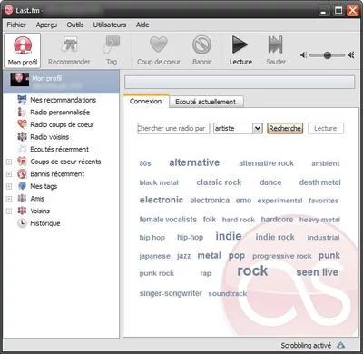Click the Last.fm title bar logo
This screenshot has width=363, height=354.
pyautogui.click(x=8, y=10)
